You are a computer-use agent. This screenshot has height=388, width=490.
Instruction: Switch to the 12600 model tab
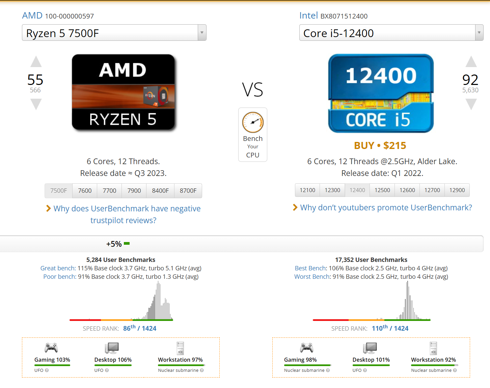click(x=407, y=190)
